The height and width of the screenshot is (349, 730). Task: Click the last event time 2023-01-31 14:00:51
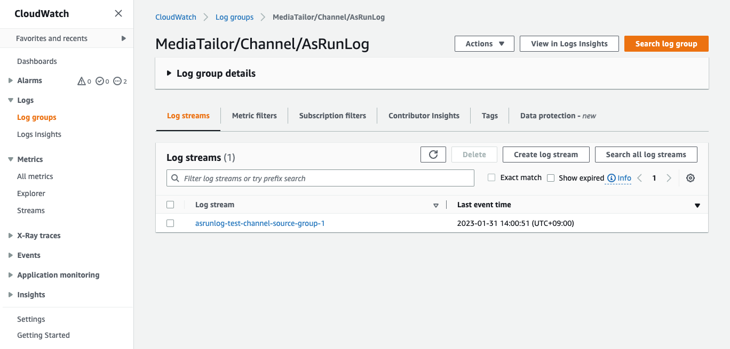point(515,223)
